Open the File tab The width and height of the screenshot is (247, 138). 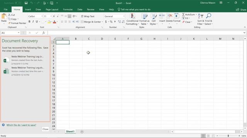click(x=5, y=9)
